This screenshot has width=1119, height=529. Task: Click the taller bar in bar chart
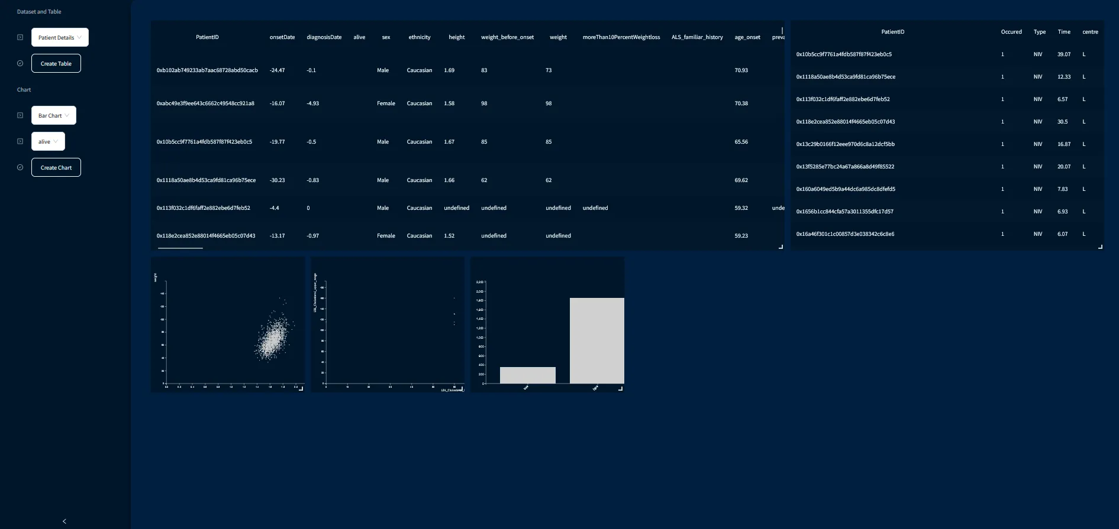point(596,340)
